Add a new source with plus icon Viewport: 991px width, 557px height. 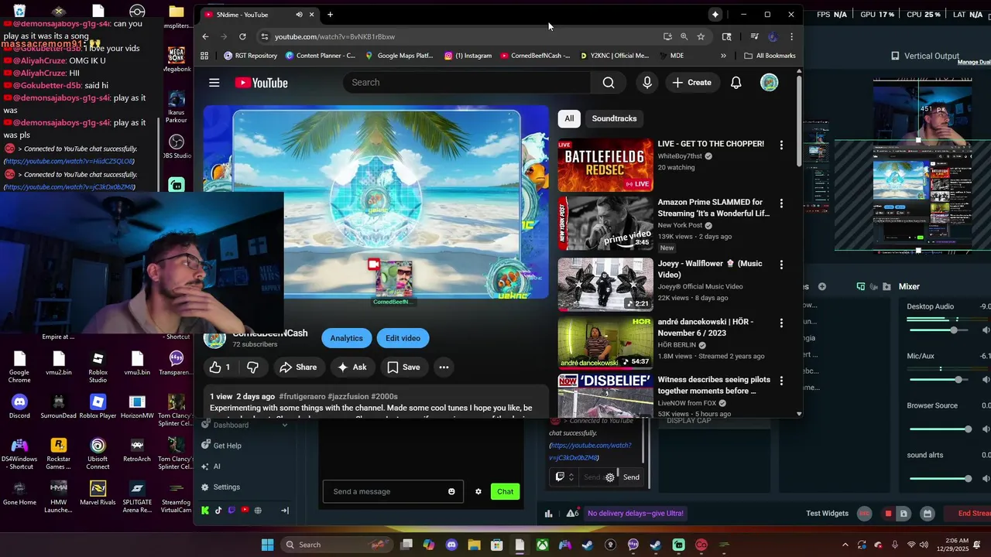click(x=822, y=286)
